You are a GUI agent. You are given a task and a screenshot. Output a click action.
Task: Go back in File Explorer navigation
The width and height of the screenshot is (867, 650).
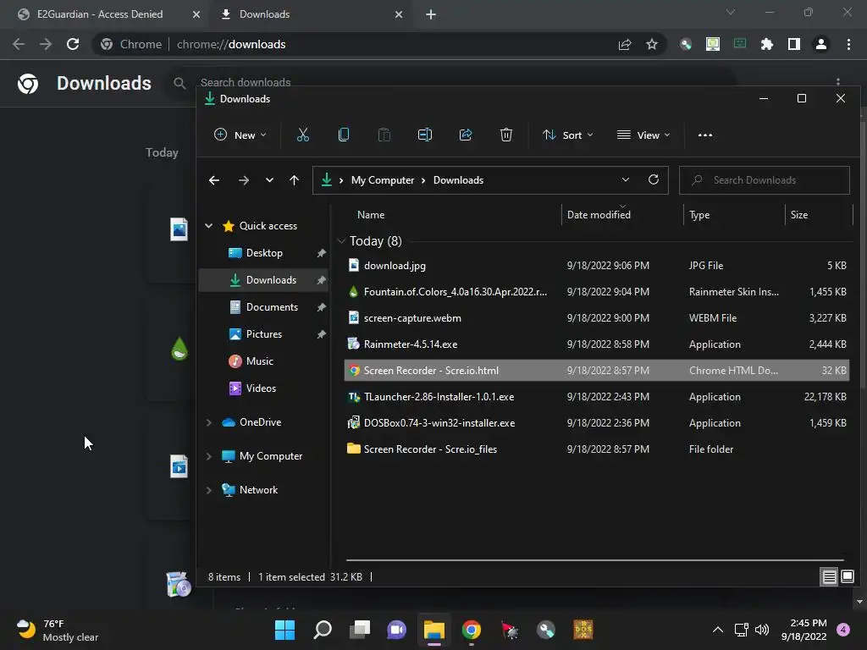coord(214,180)
